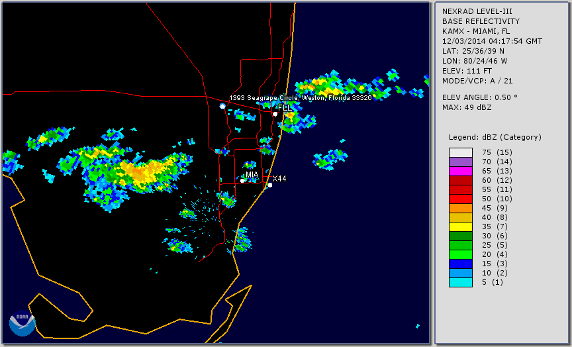Select the 25 dBZ green legend swatch
The height and width of the screenshot is (347, 572).
click(461, 245)
